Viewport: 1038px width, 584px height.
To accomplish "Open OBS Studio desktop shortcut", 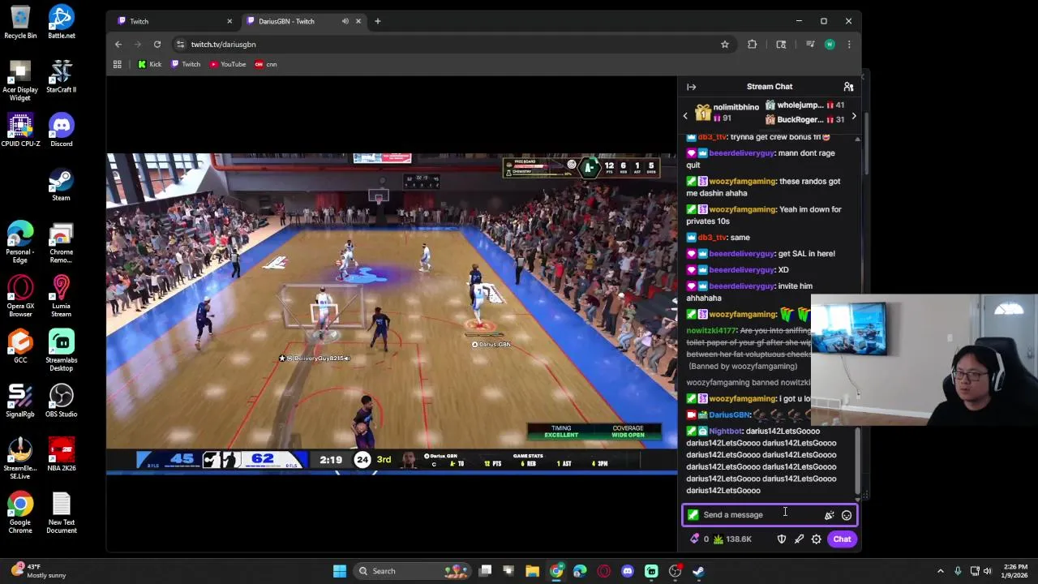I will (61, 401).
